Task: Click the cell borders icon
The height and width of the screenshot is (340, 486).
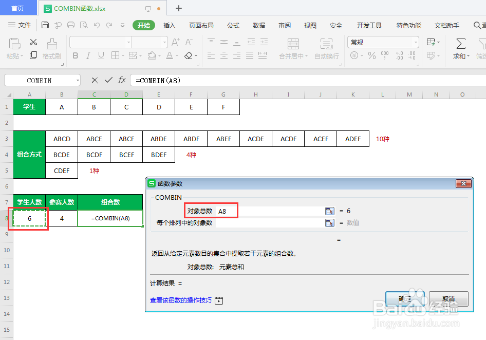Action: tap(115, 55)
